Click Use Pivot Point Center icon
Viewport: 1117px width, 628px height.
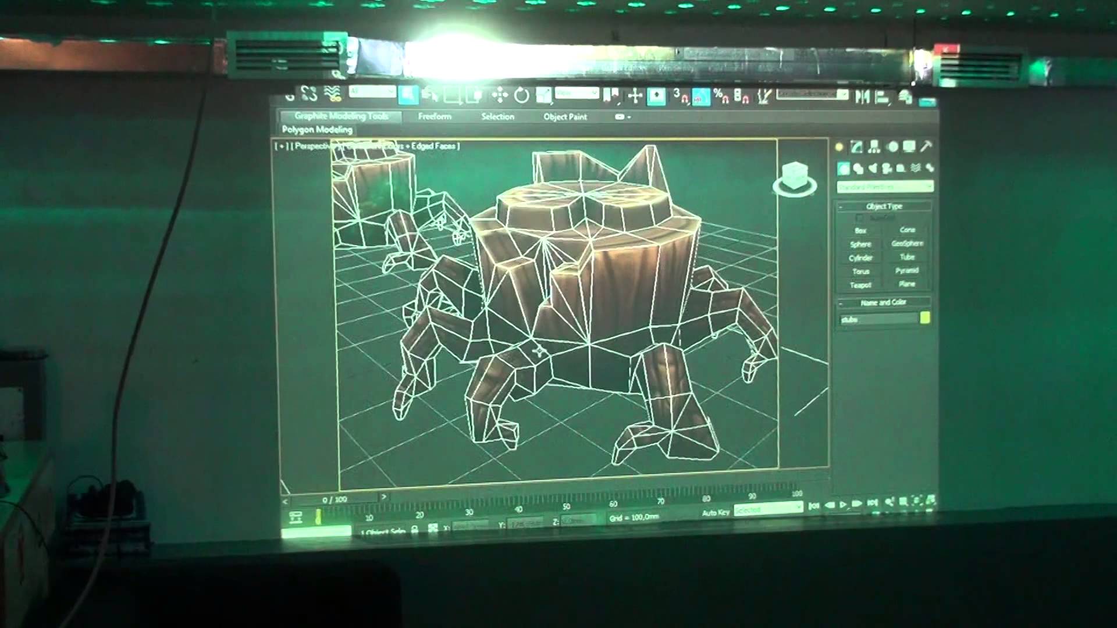(x=611, y=95)
